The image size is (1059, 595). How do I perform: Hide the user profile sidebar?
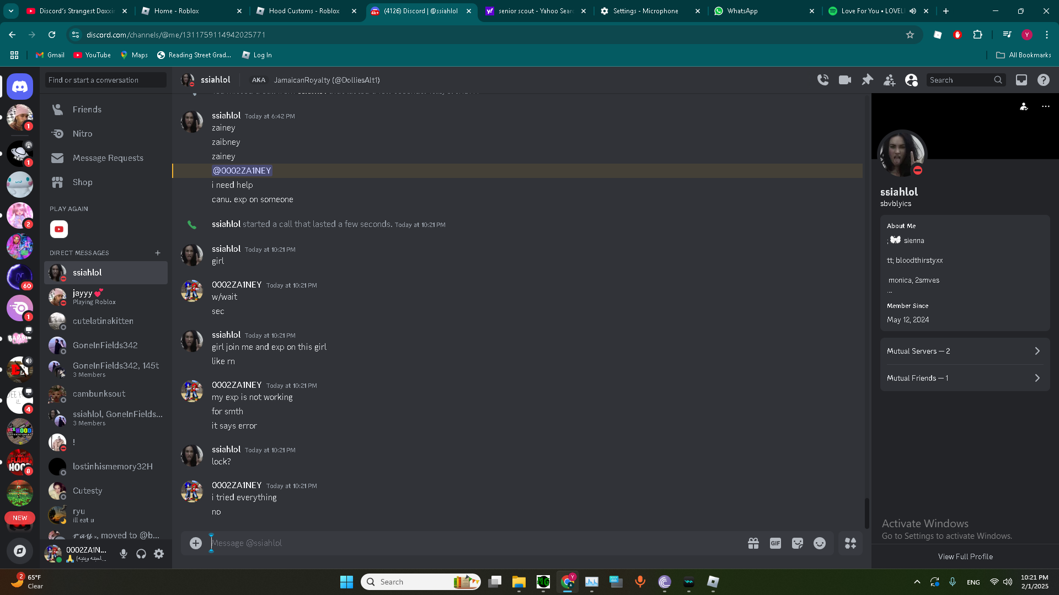(911, 80)
